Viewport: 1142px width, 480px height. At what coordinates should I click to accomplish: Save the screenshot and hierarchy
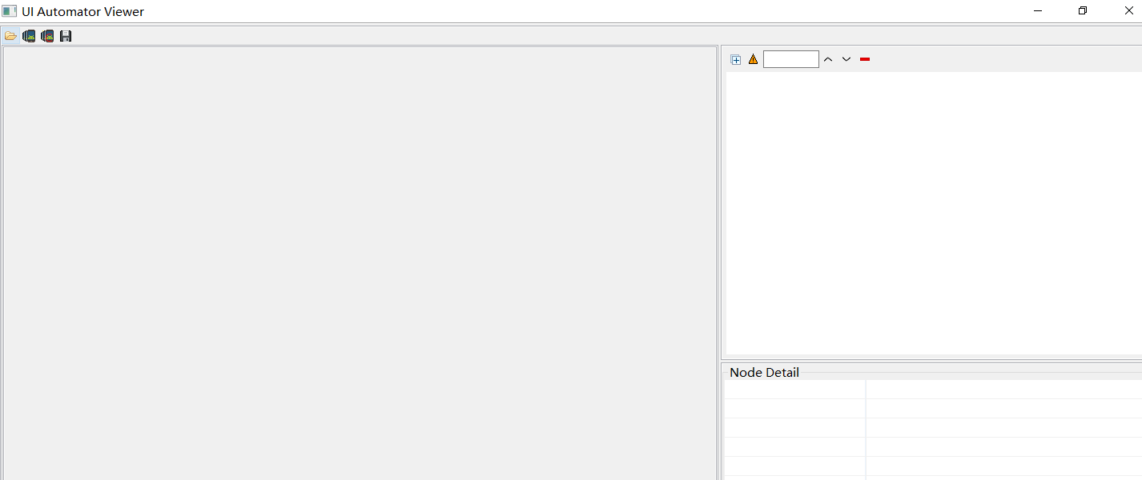(x=66, y=36)
